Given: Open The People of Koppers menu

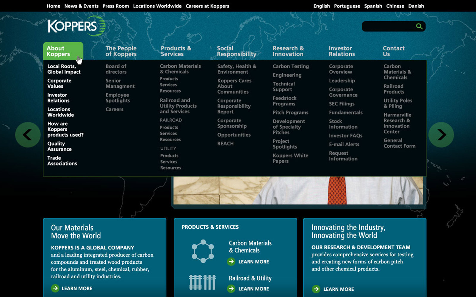Looking at the screenshot, I should (121, 51).
